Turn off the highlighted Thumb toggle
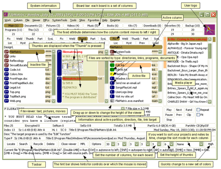Screen dimensions: 221x169 [x=83, y=39]
